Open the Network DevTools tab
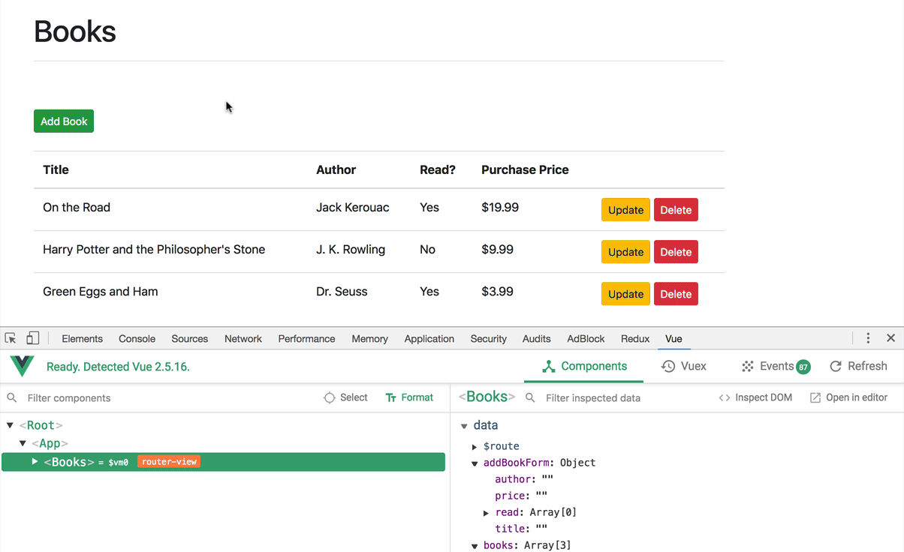Viewport: 904px width, 552px height. coord(243,338)
